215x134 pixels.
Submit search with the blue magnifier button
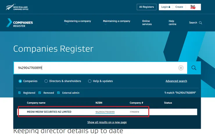194,68
